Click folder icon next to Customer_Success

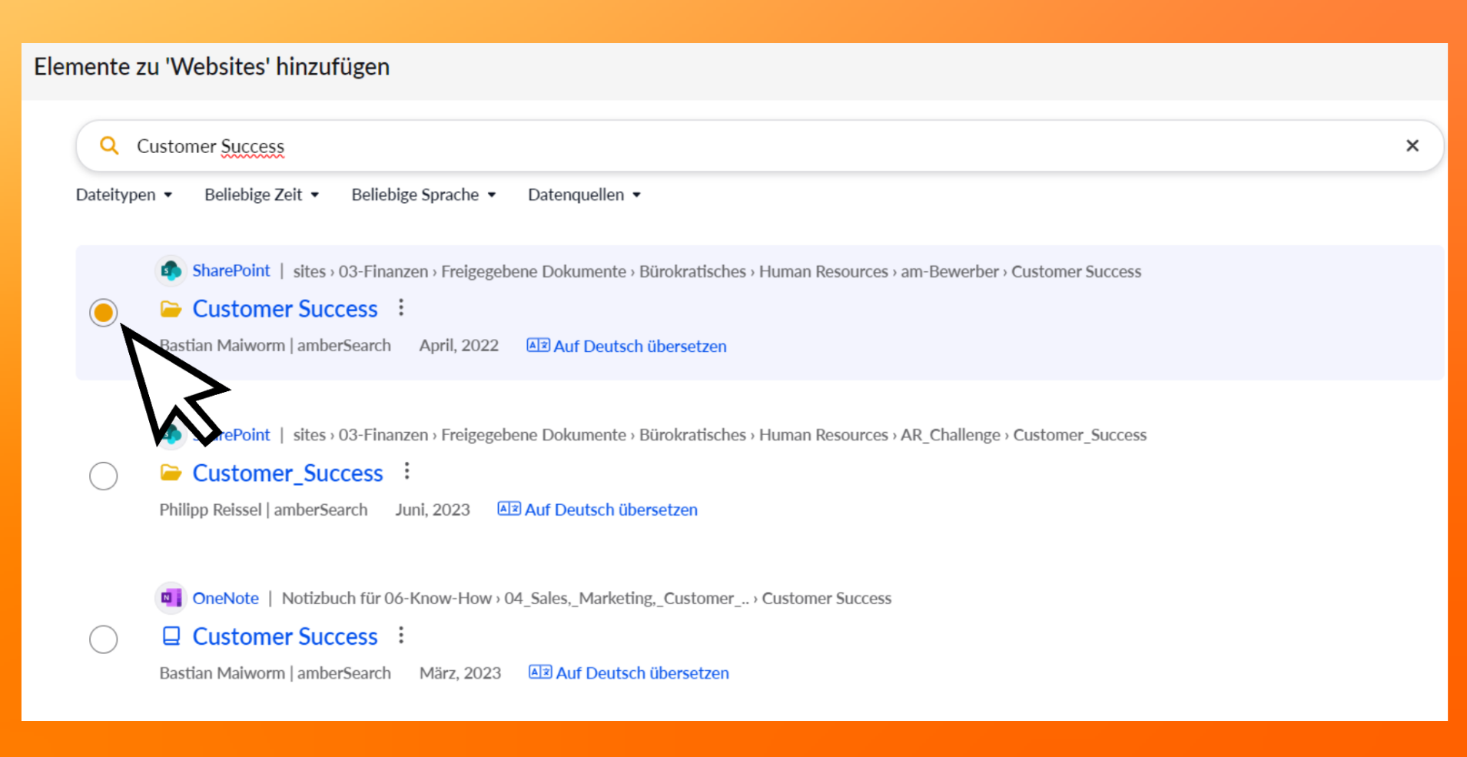(171, 473)
